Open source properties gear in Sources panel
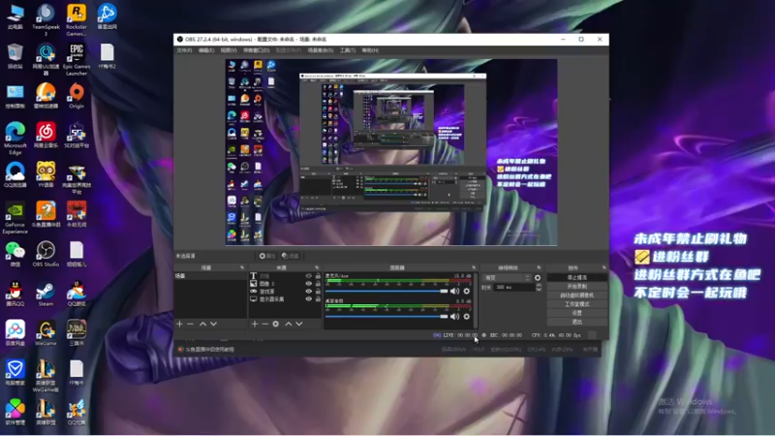The width and height of the screenshot is (775, 436). coord(276,324)
